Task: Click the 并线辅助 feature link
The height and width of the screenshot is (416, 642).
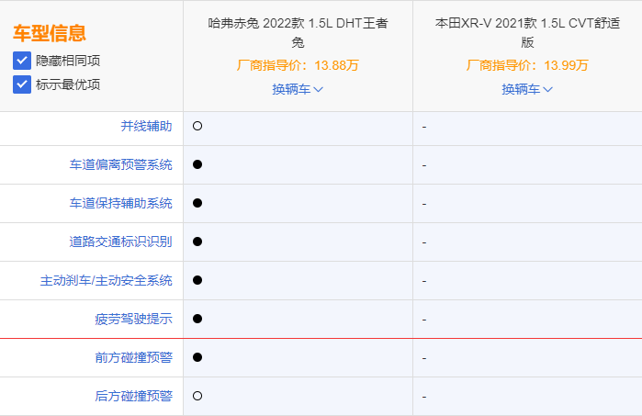Action: pos(146,126)
